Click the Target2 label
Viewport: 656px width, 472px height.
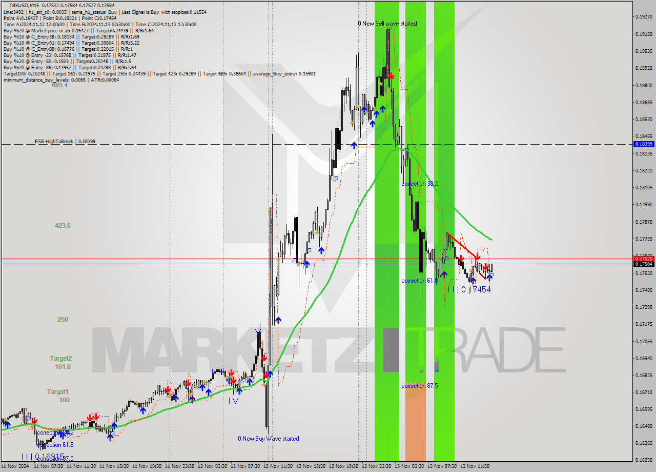point(61,358)
